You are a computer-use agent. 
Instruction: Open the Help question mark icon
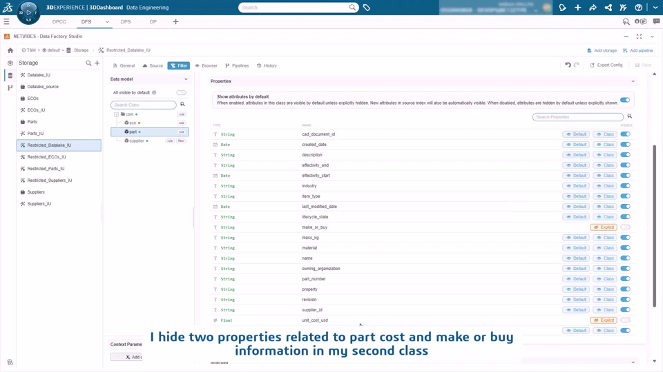click(x=638, y=8)
